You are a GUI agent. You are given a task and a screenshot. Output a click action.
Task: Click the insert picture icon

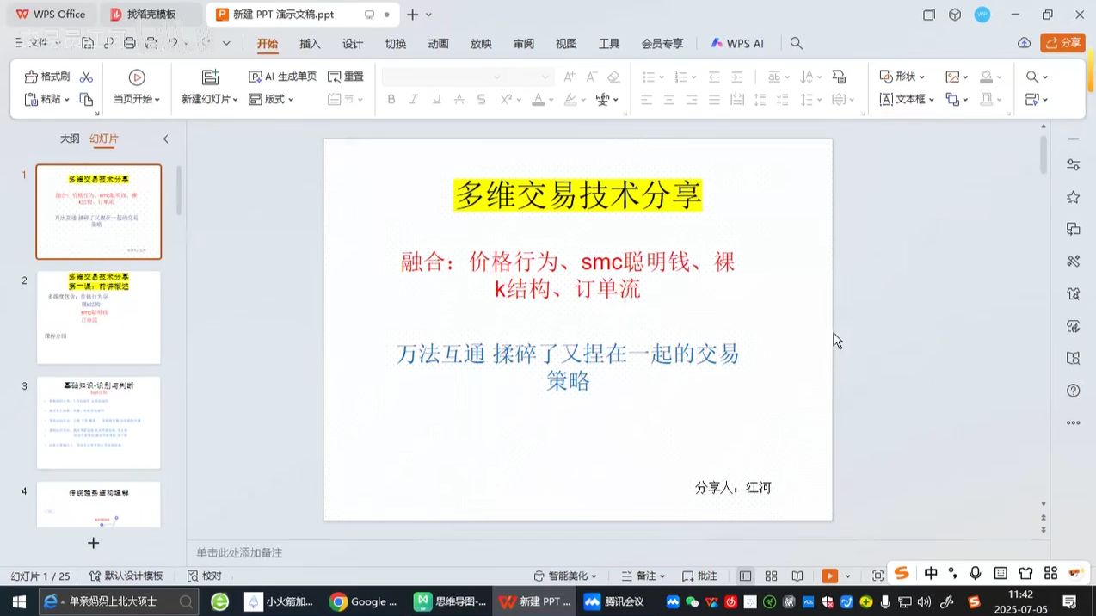[952, 77]
